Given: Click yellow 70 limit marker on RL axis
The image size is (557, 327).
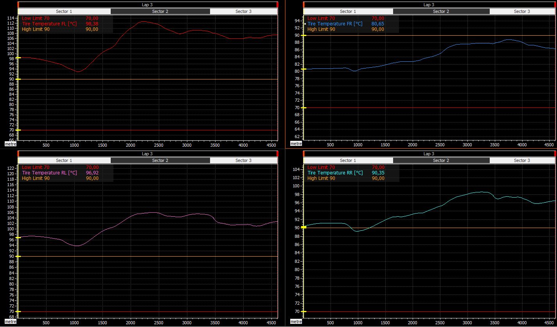Looking at the screenshot, I should [18, 312].
